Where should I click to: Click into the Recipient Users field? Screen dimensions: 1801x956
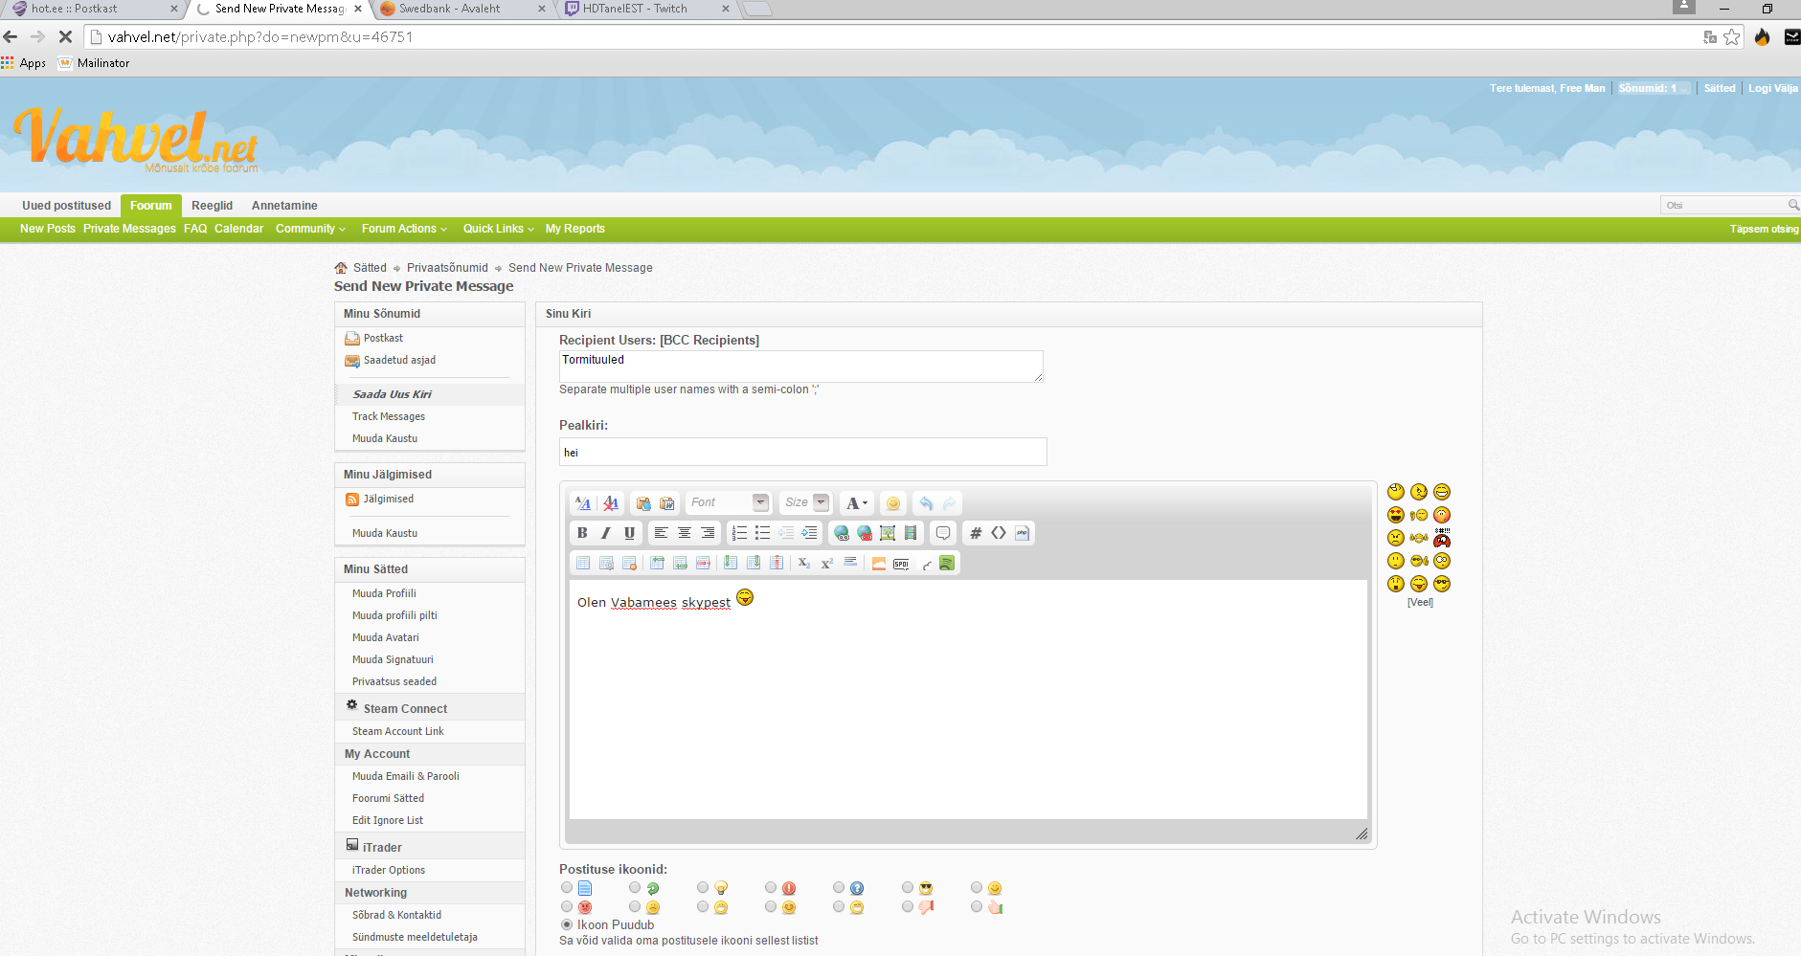click(x=800, y=367)
